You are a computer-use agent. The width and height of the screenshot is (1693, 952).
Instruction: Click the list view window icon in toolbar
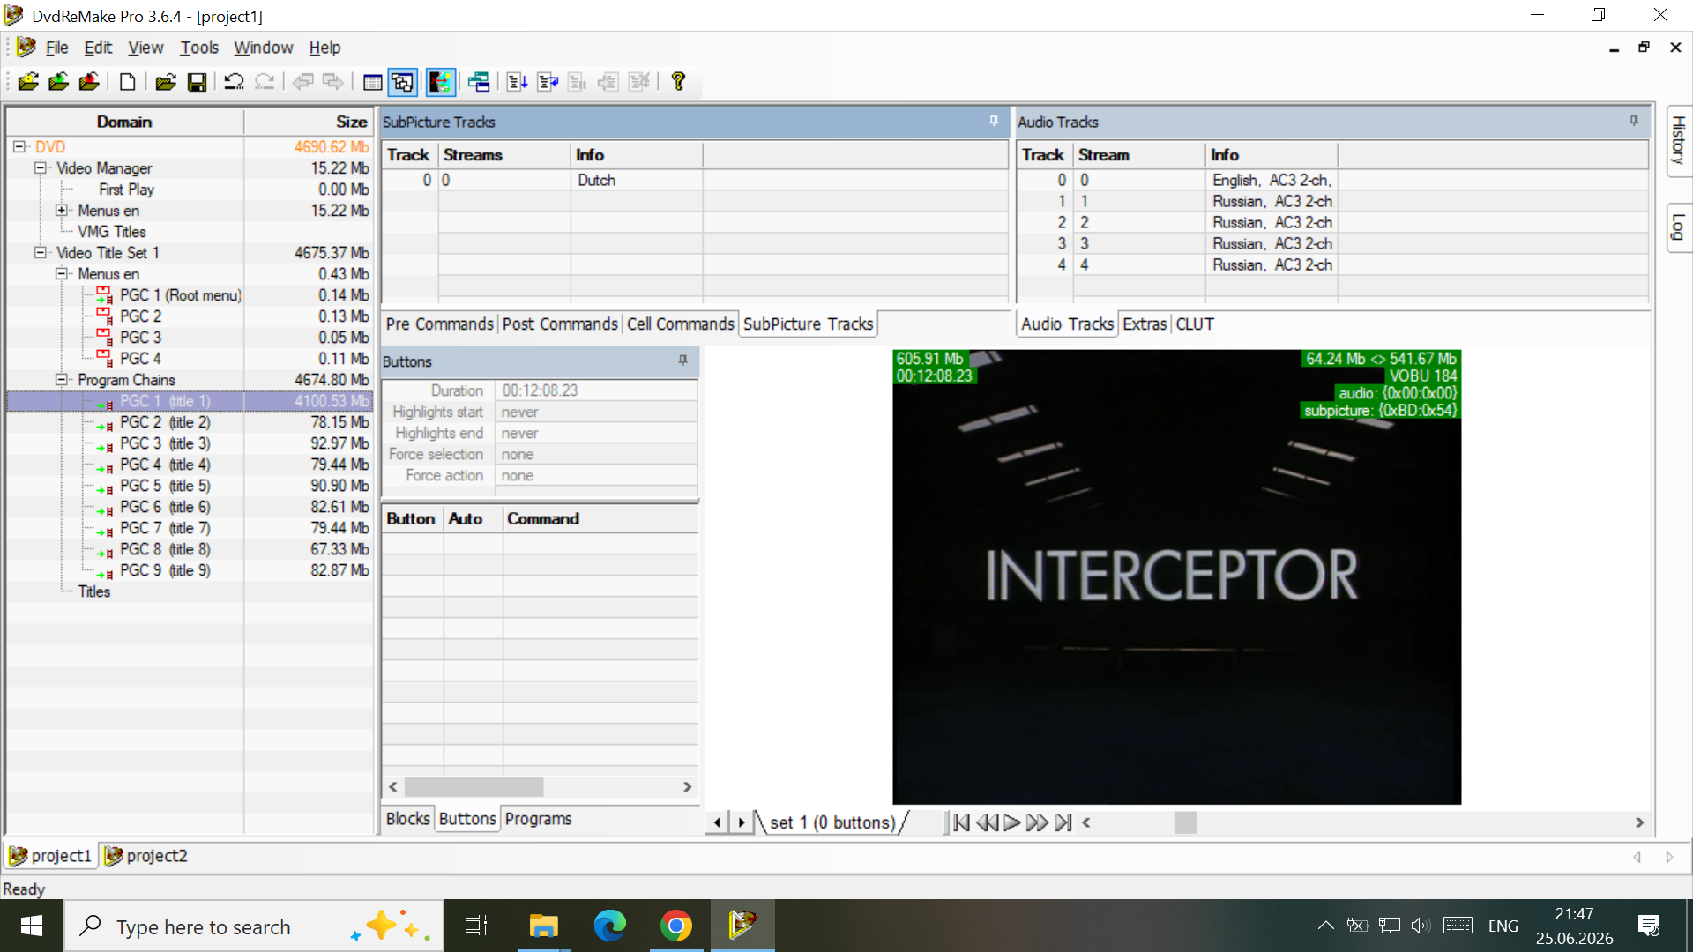pos(372,82)
